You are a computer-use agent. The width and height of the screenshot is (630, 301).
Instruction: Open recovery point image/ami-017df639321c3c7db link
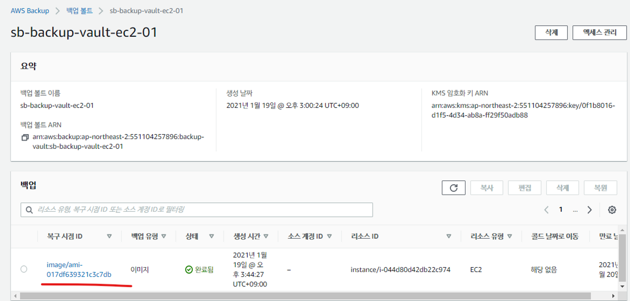[x=79, y=269]
